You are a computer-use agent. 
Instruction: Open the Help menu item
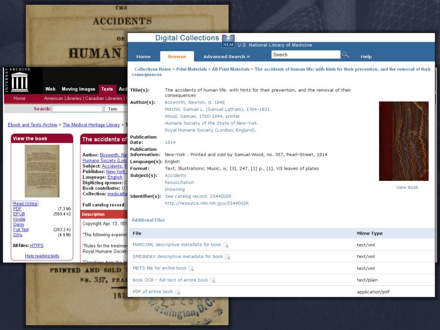(366, 56)
